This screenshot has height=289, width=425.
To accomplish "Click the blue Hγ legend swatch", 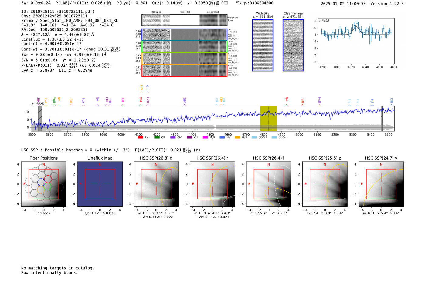I will point(222,138).
